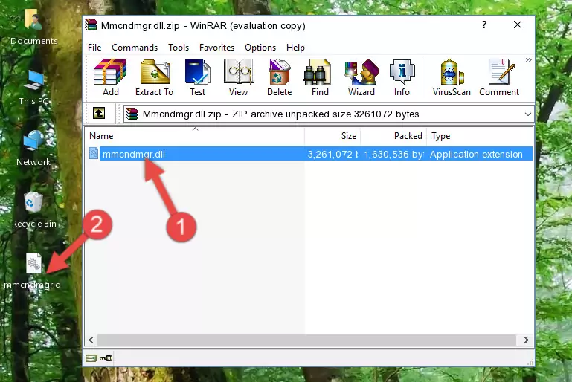572x382 pixels.
Task: Select the This PC desktop icon
Action: click(34, 88)
